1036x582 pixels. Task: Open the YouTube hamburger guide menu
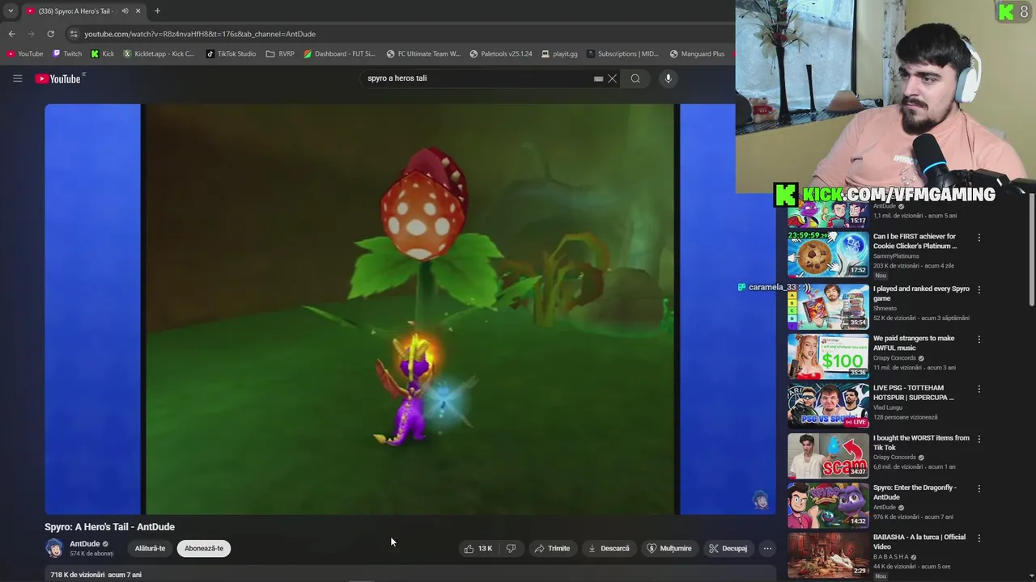point(17,78)
